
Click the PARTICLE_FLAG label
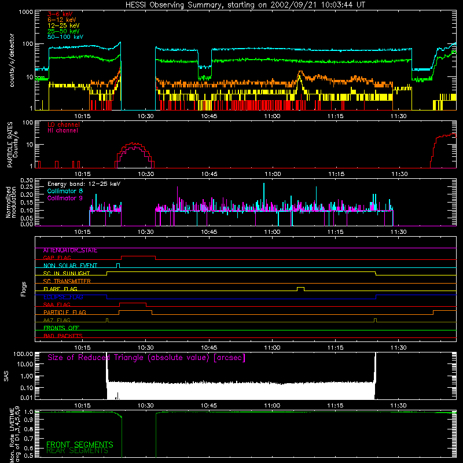coord(65,313)
